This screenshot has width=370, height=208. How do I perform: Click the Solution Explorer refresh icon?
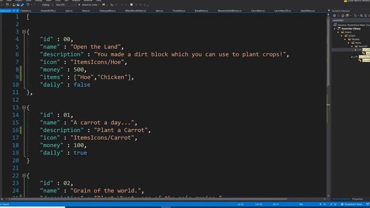point(365,16)
